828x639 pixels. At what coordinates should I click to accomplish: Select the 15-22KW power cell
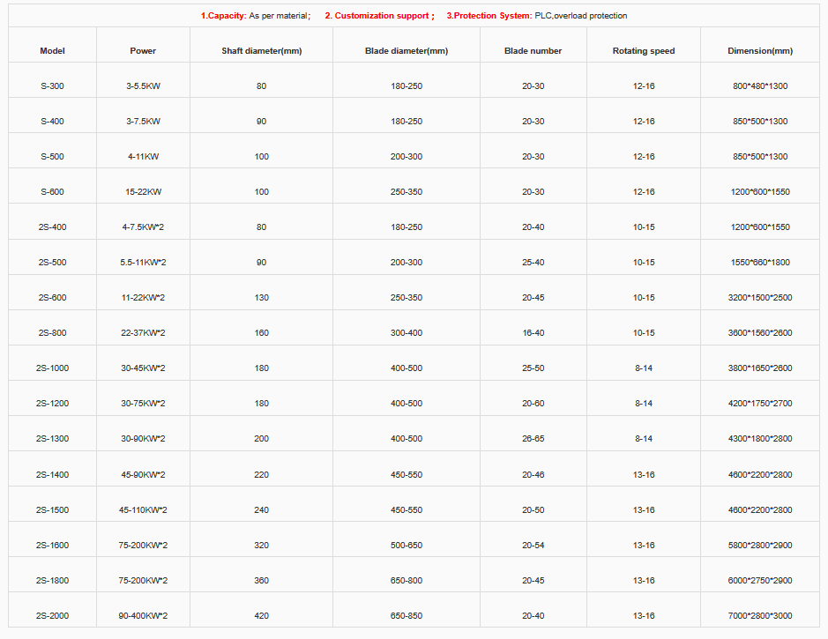click(x=143, y=192)
